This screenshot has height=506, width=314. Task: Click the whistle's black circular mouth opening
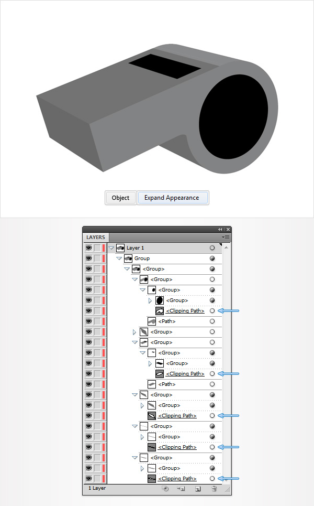(233, 117)
